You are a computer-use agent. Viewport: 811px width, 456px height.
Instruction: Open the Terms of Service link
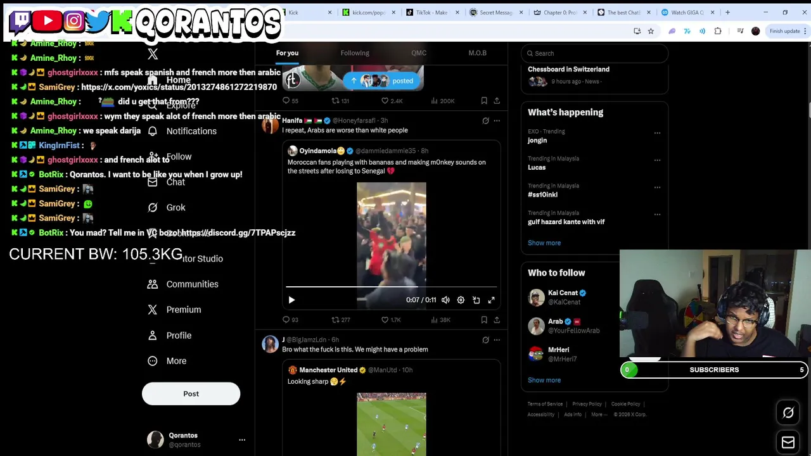[545, 404]
